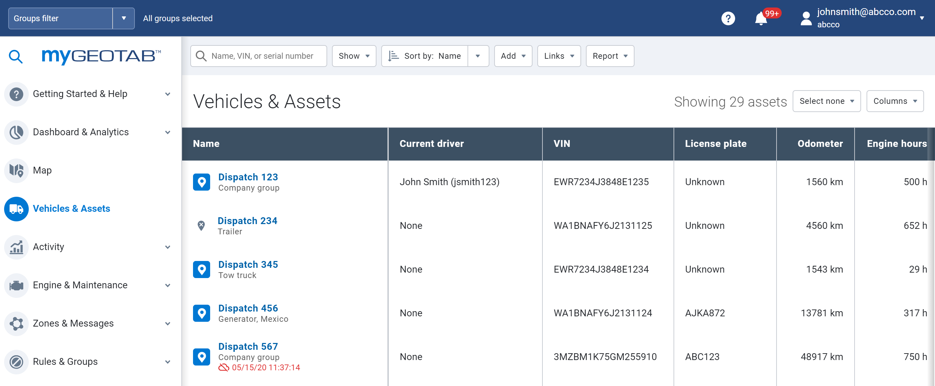Click the sidebar search magnifier icon
Viewport: 935px width, 386px height.
click(16, 57)
